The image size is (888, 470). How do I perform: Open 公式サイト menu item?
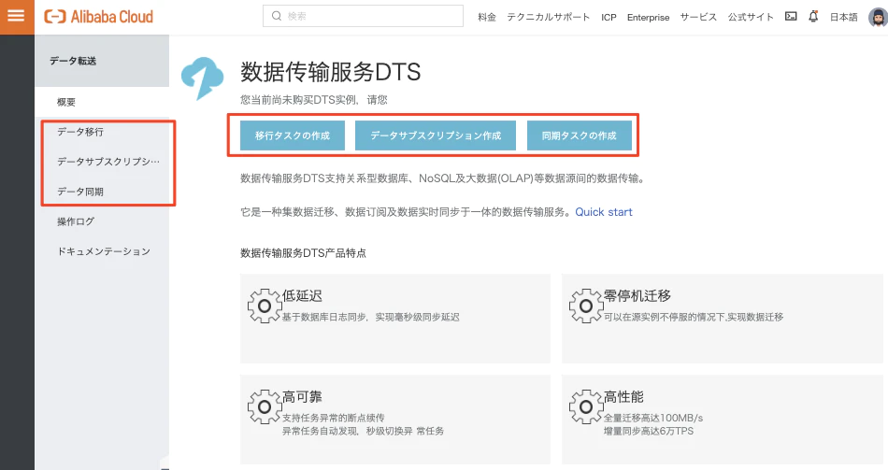click(751, 17)
